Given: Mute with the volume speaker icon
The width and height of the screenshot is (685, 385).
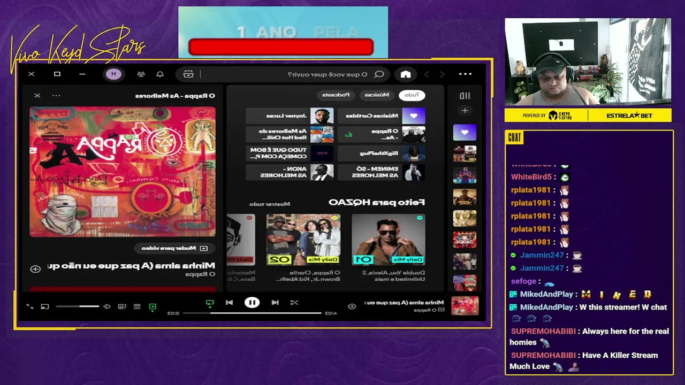Looking at the screenshot, I should click(x=107, y=307).
